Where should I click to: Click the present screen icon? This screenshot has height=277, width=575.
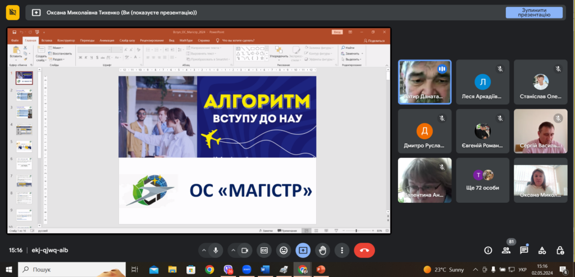tap(303, 250)
